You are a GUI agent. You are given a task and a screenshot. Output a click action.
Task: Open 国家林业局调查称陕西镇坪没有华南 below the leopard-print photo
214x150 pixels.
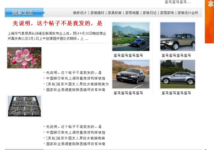click(76, 144)
